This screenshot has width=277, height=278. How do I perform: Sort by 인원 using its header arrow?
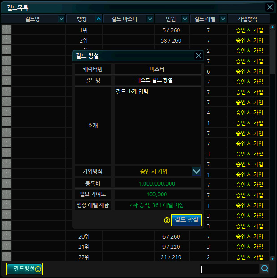click(x=185, y=19)
